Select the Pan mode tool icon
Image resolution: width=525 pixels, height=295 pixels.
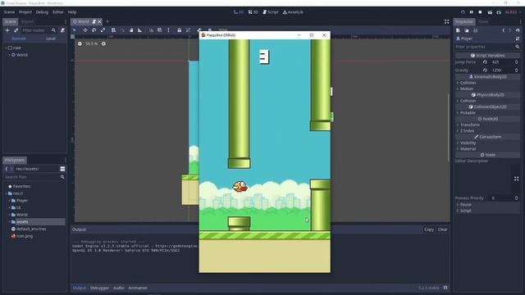[x=131, y=30]
